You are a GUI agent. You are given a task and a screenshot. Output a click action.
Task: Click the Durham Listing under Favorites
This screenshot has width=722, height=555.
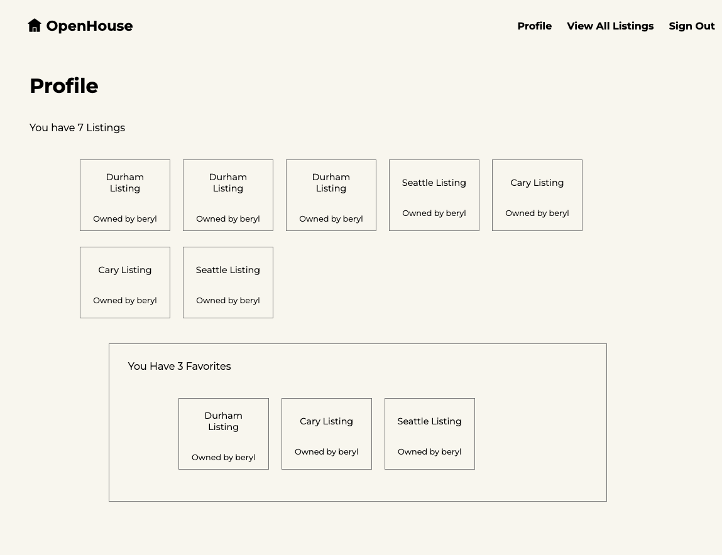(223, 433)
